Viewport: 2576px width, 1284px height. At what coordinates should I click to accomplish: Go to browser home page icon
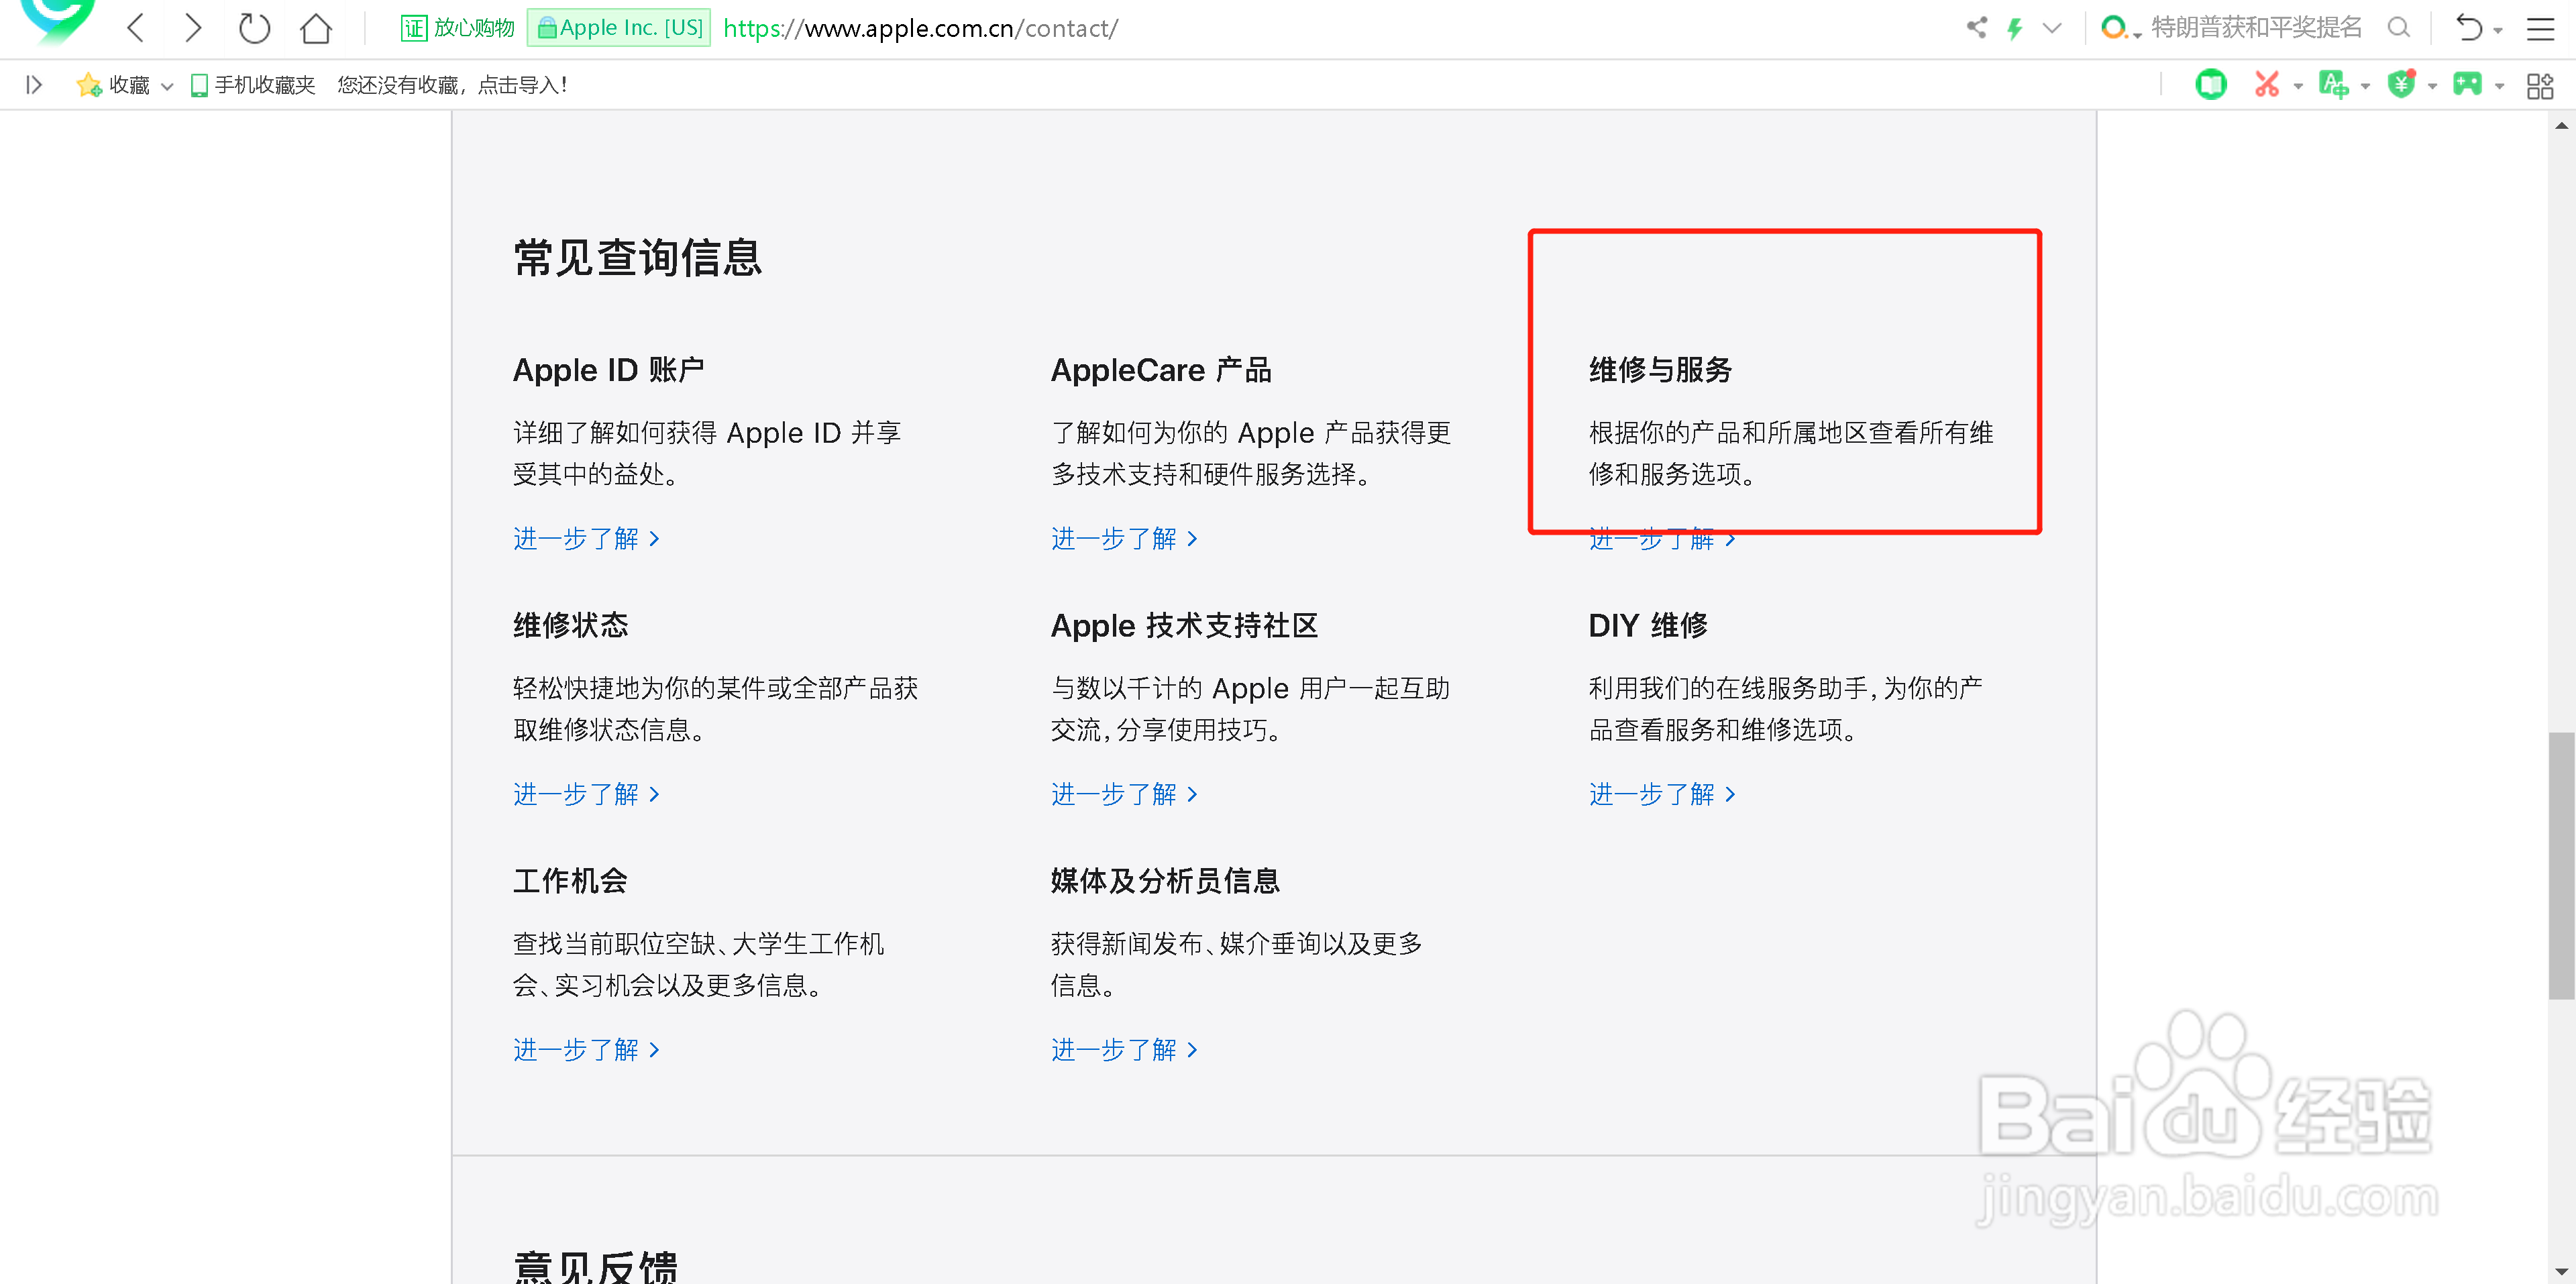(316, 28)
